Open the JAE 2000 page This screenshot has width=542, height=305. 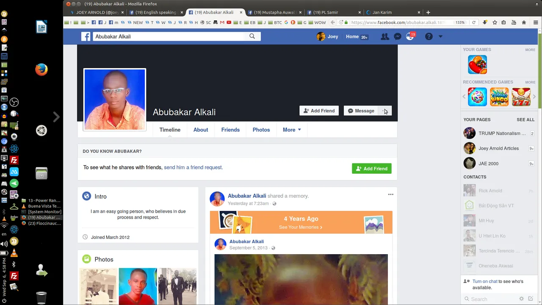[499, 164]
